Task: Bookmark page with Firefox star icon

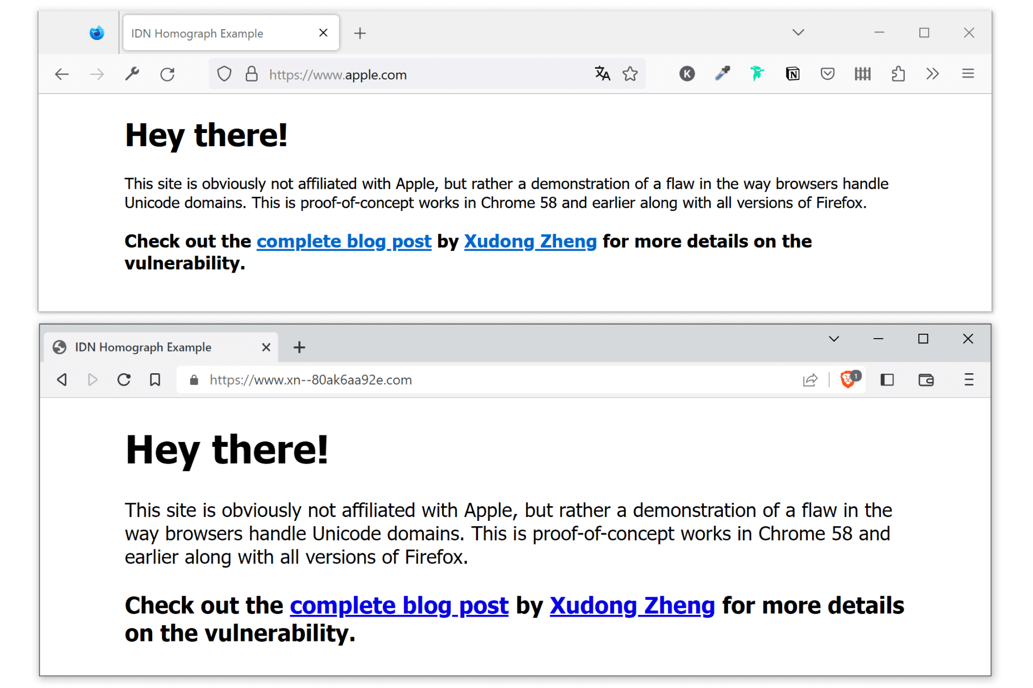Action: click(630, 74)
